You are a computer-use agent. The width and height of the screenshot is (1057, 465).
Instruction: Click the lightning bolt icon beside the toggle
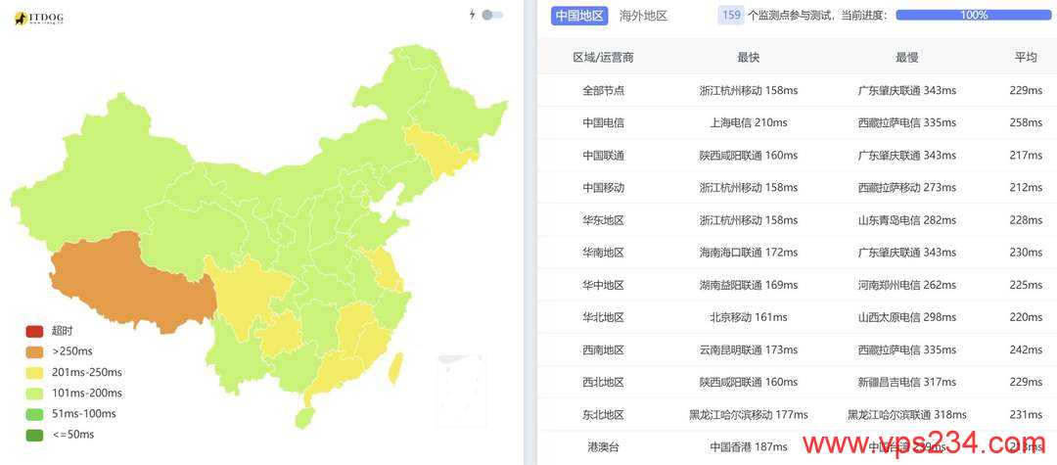pos(473,14)
